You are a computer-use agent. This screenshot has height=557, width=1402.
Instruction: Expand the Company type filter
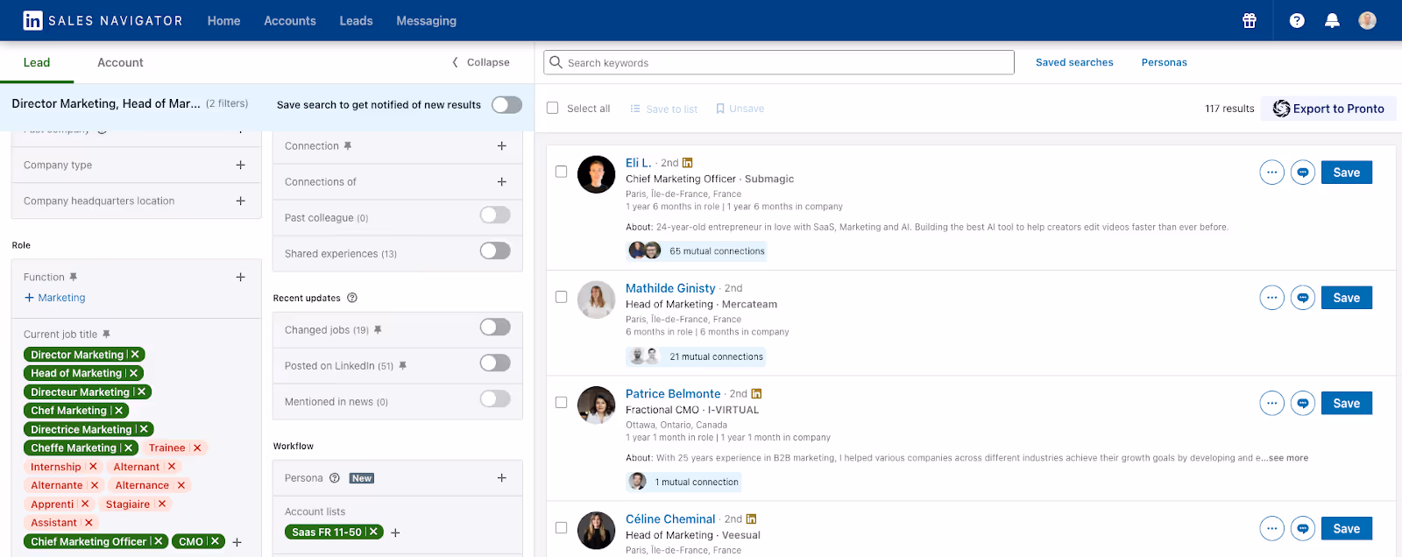(240, 165)
